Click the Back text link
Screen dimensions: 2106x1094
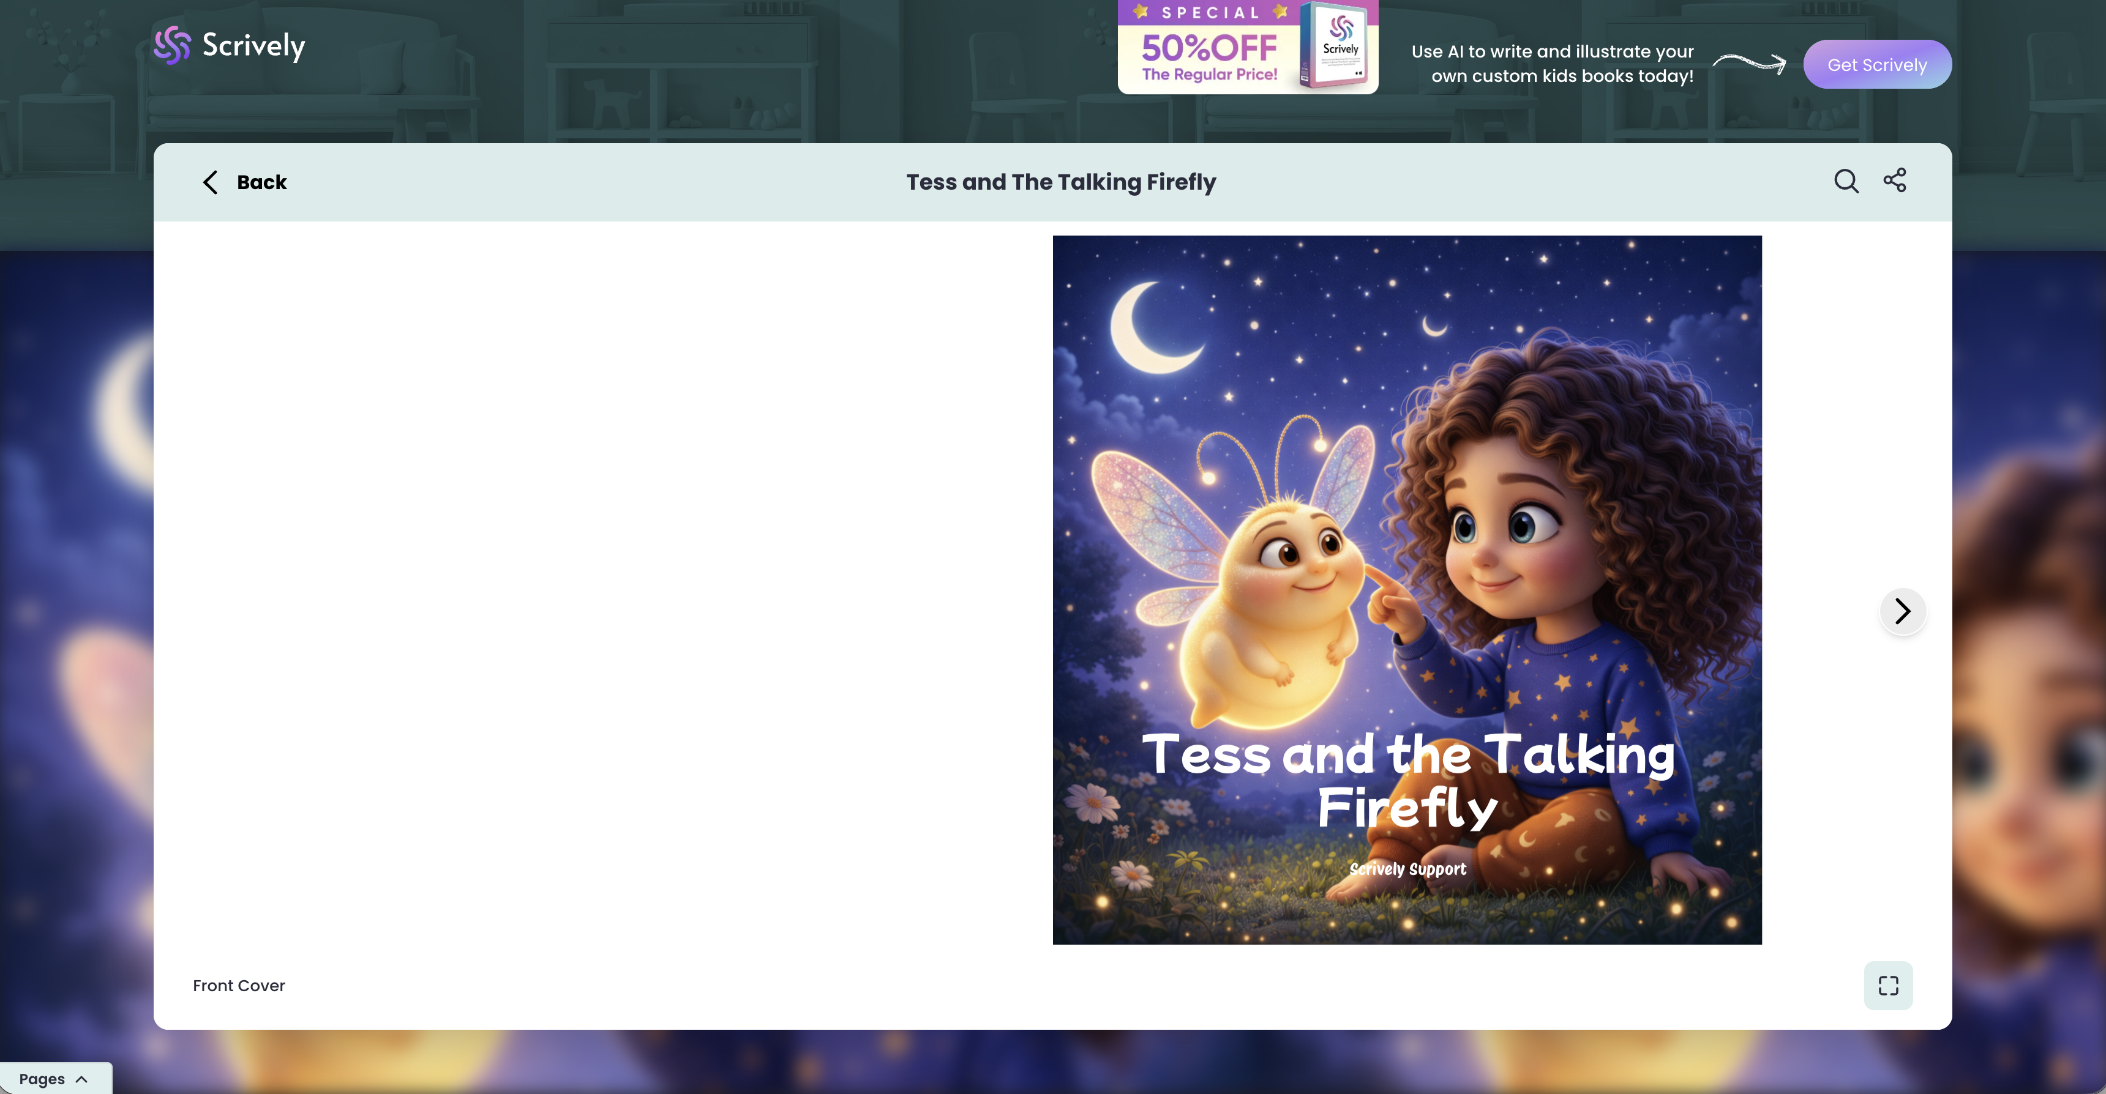[x=261, y=182]
